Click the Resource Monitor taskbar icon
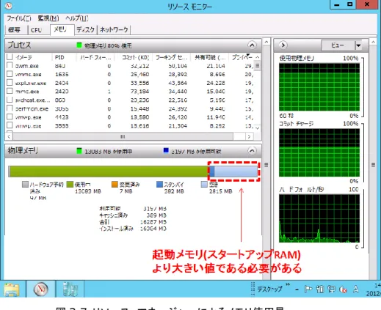This screenshot has width=381, height=310. (40, 289)
